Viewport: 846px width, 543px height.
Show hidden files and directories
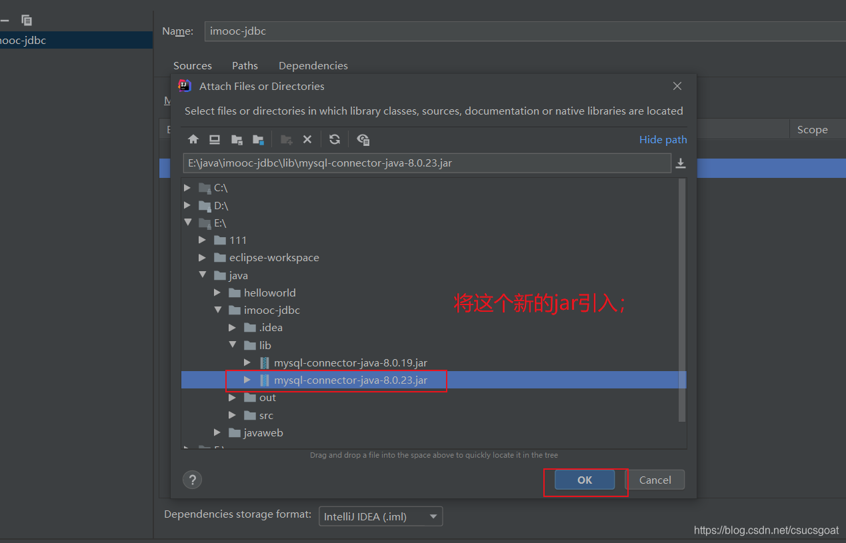(x=363, y=139)
